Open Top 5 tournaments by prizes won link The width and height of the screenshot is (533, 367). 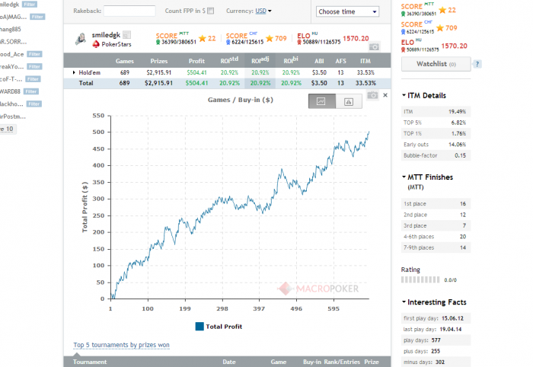121,345
